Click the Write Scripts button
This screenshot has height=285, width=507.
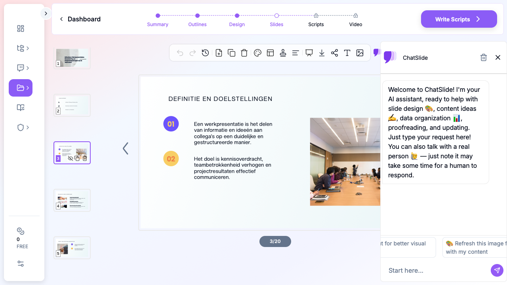(459, 19)
